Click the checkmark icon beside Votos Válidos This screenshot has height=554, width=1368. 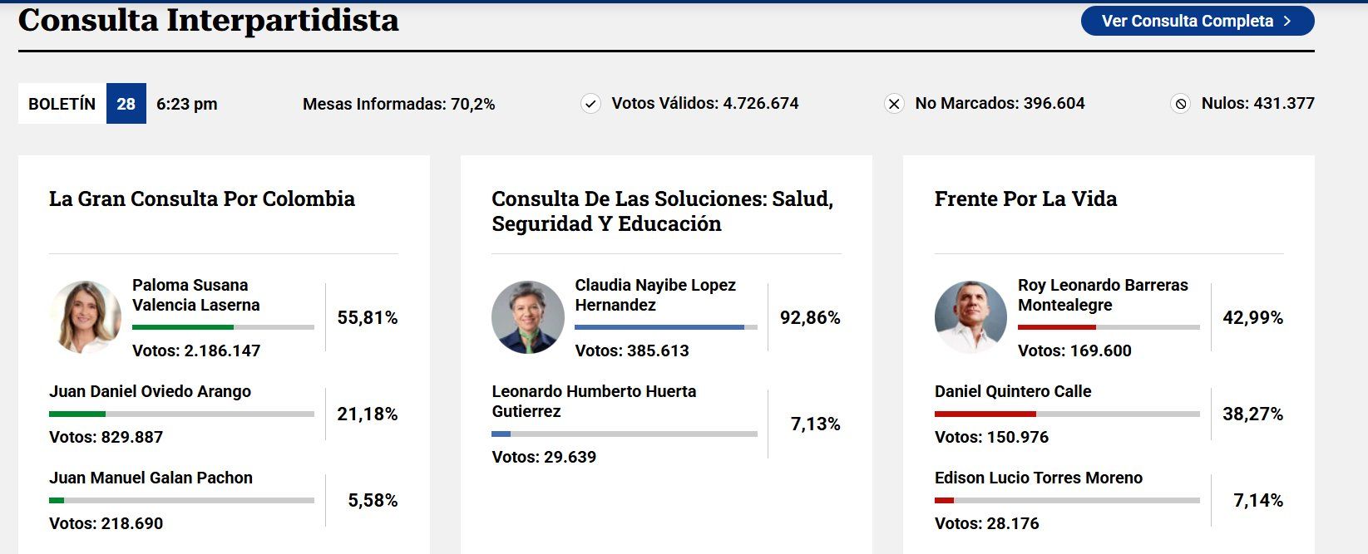(x=590, y=103)
